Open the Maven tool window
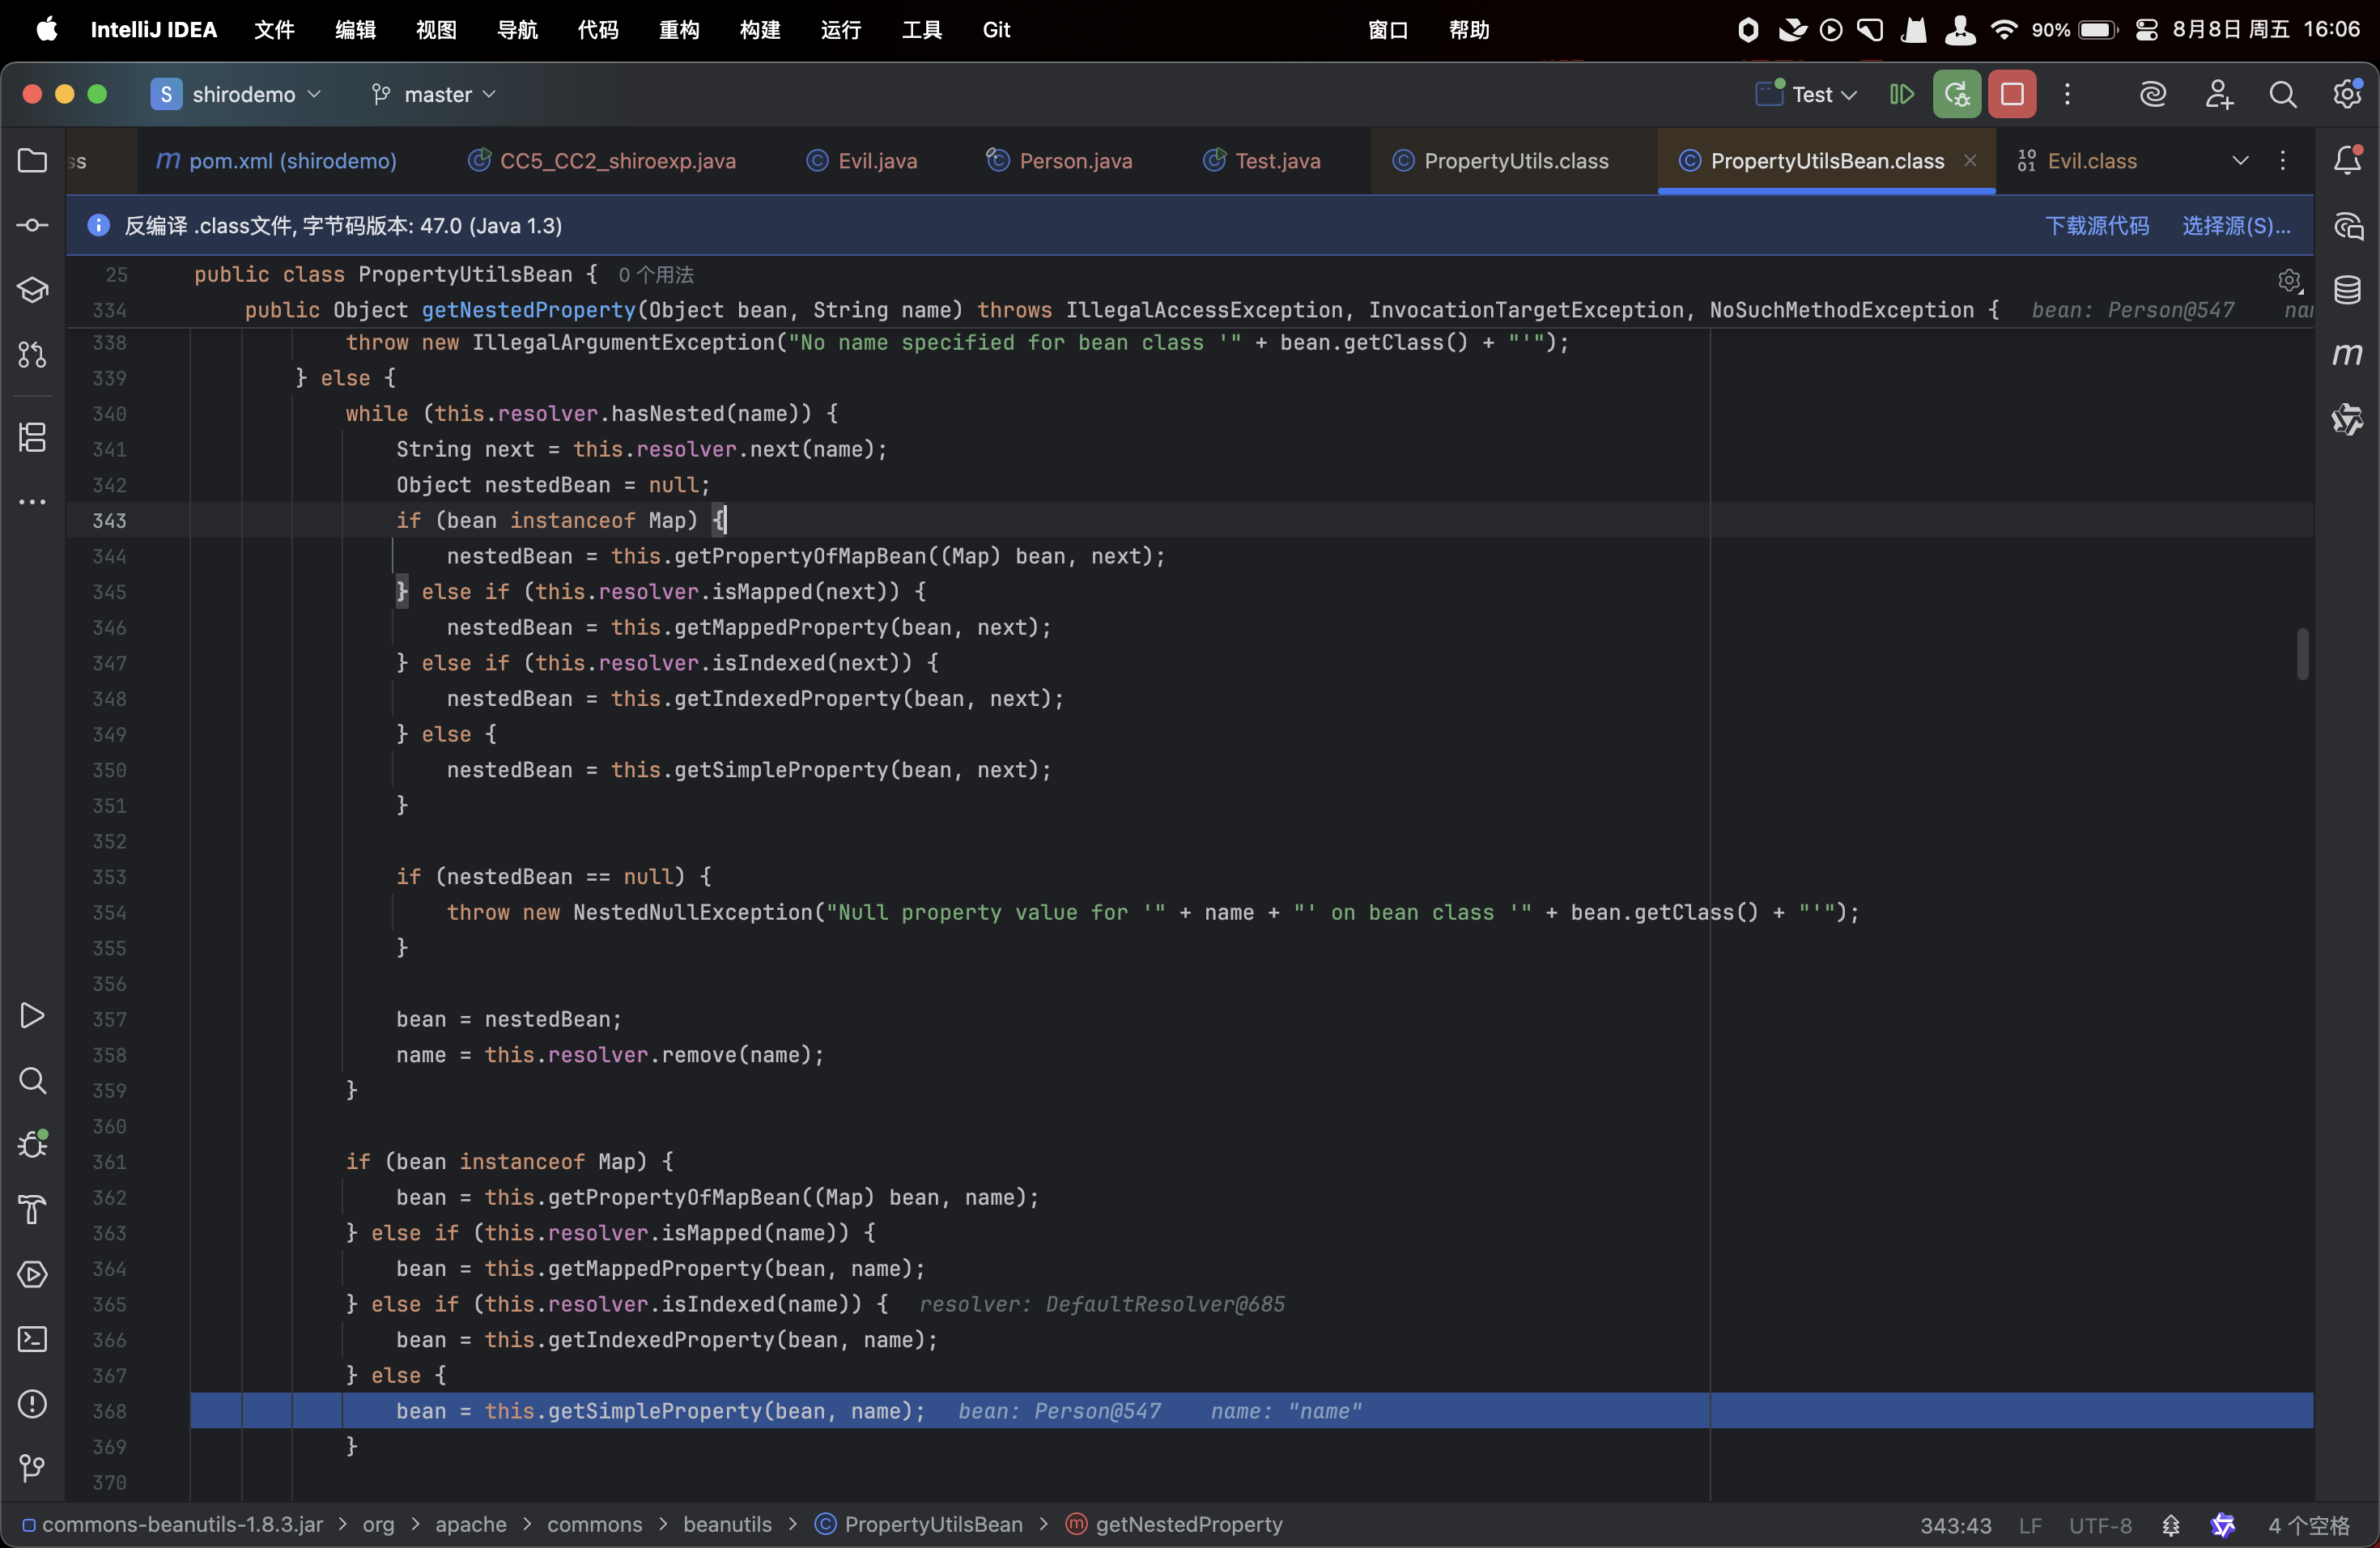Viewport: 2380px width, 1548px height. click(2346, 355)
